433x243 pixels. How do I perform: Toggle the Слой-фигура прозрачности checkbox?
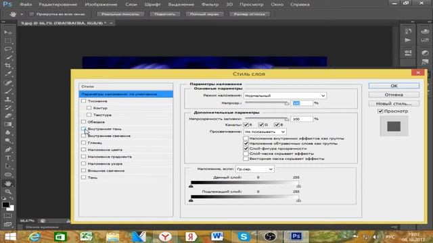[x=246, y=148]
